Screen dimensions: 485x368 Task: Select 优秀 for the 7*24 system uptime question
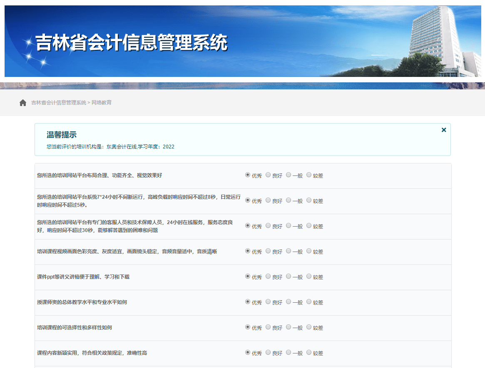click(248, 200)
